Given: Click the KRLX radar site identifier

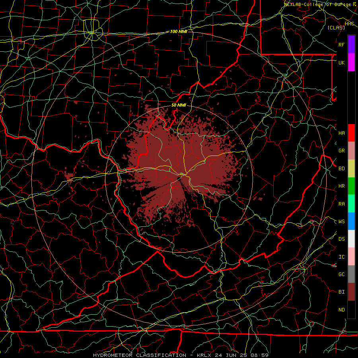Looking at the screenshot, I should click(204, 355).
